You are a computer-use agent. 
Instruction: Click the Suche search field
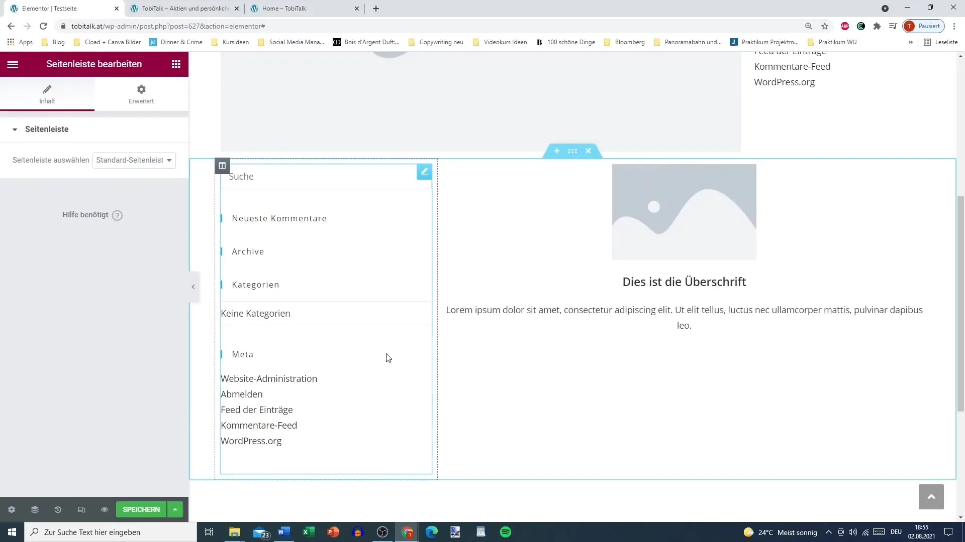point(326,177)
